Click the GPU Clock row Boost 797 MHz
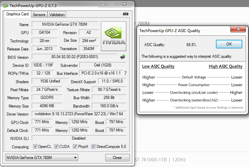 coord(116,122)
